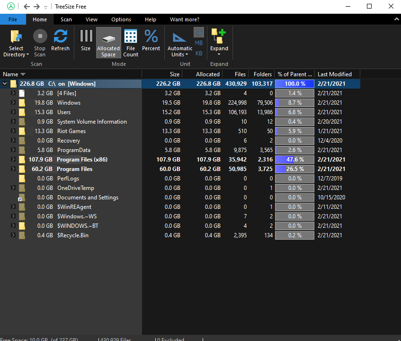Sort by the Last Modified column

point(337,74)
